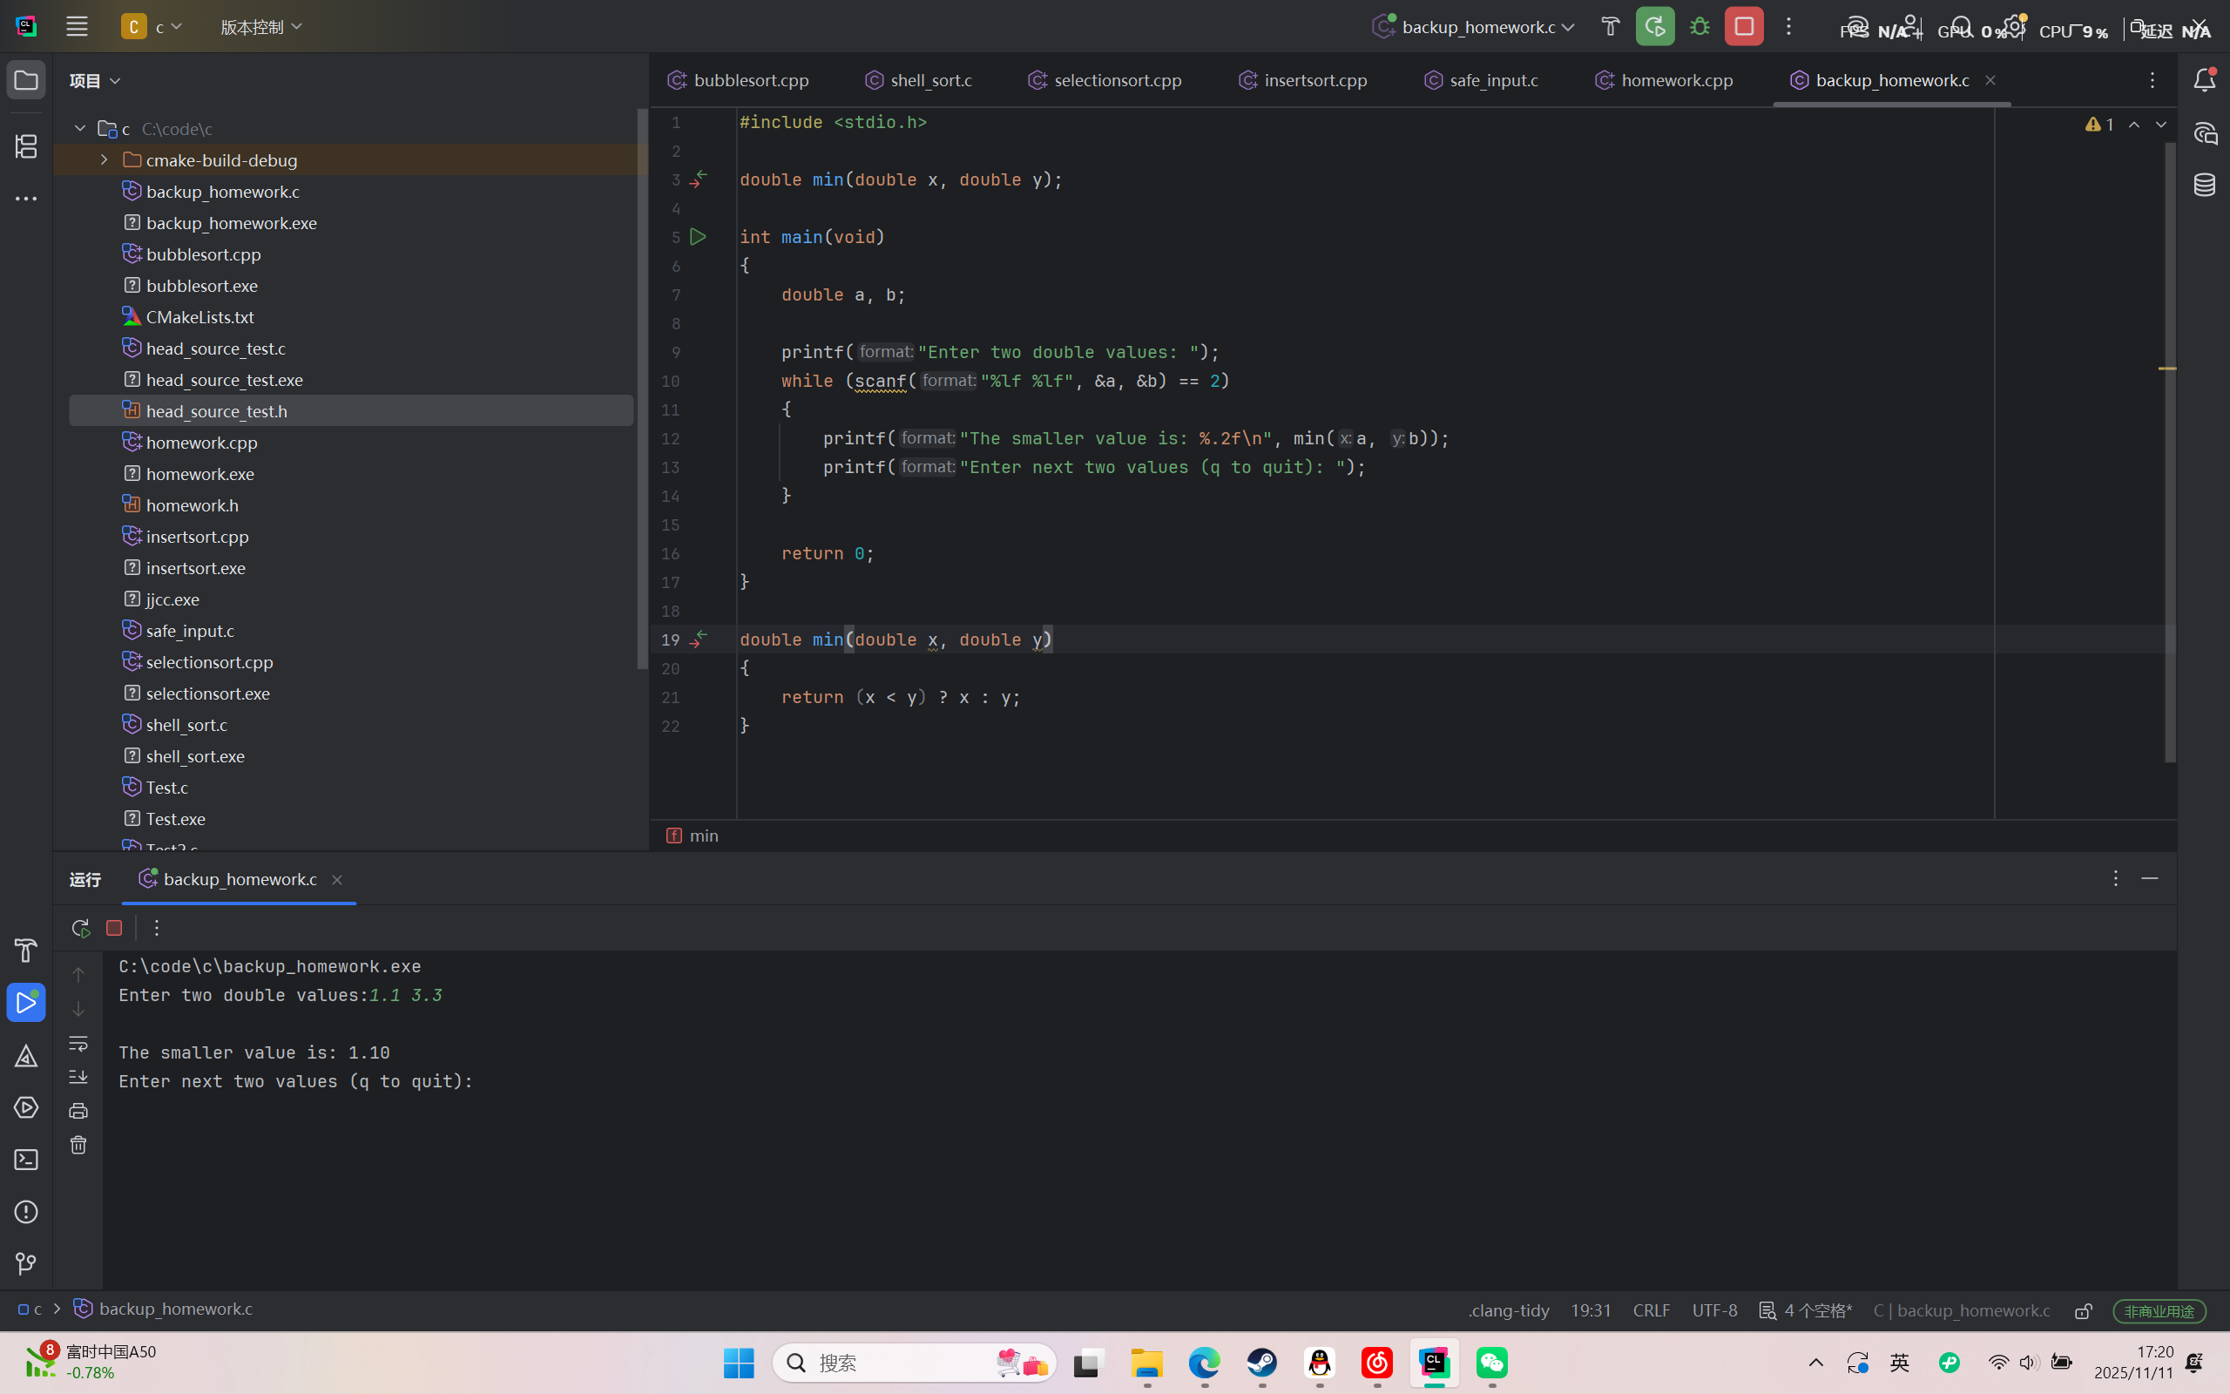The image size is (2230, 1394).
Task: Open safe_input.c in the project tree
Action: point(190,631)
